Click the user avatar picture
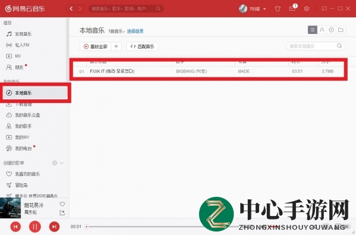 point(243,9)
